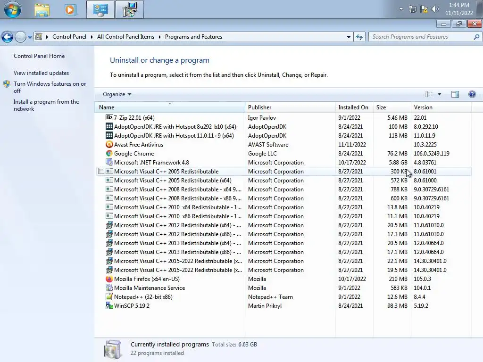Select Visual C++ 2010 x86 Redistributable row
The image size is (483, 362).
(283, 216)
